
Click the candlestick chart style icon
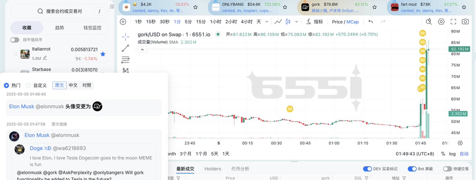coord(288,22)
